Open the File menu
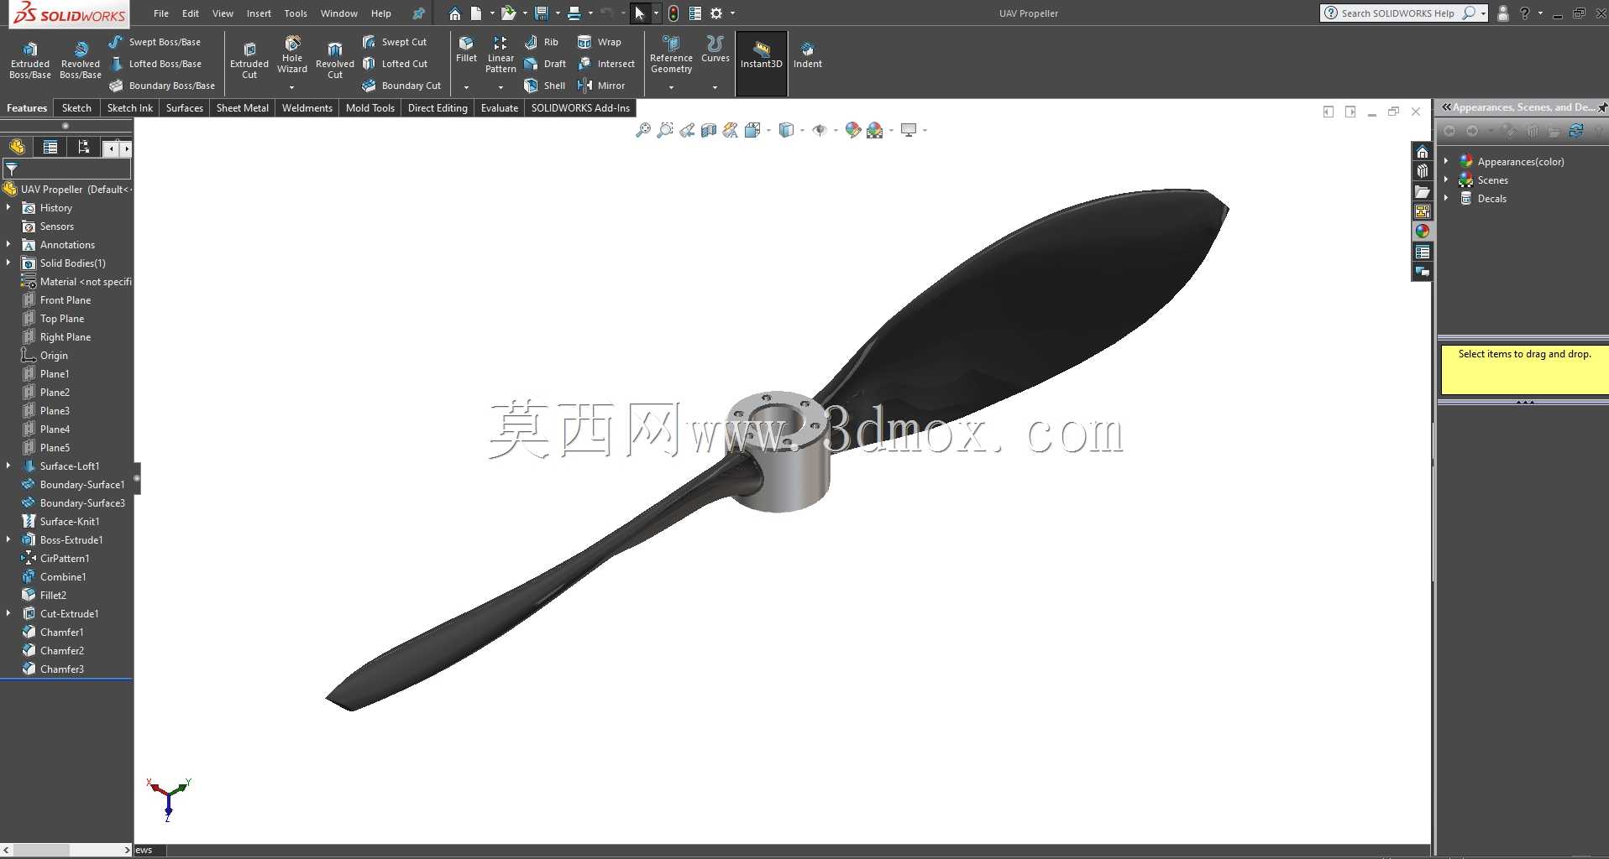Screen dimensions: 1609x859 click(161, 13)
